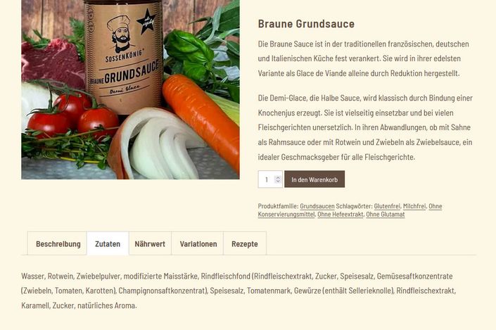The height and width of the screenshot is (330, 496).
Task: Increase quantity with the stepper up arrow
Action: [x=278, y=177]
